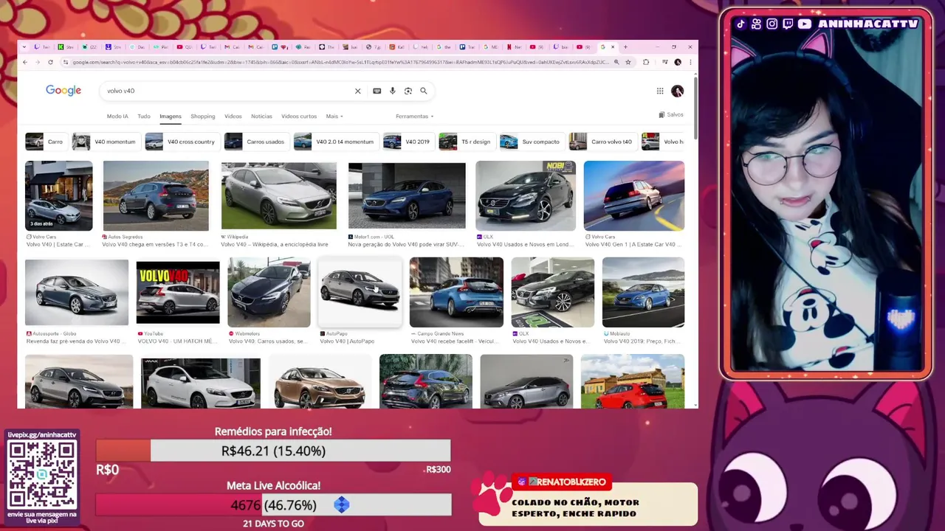Click the 'Volvo V40 – Wikipédia' result title
This screenshot has width=945, height=531.
tap(274, 244)
